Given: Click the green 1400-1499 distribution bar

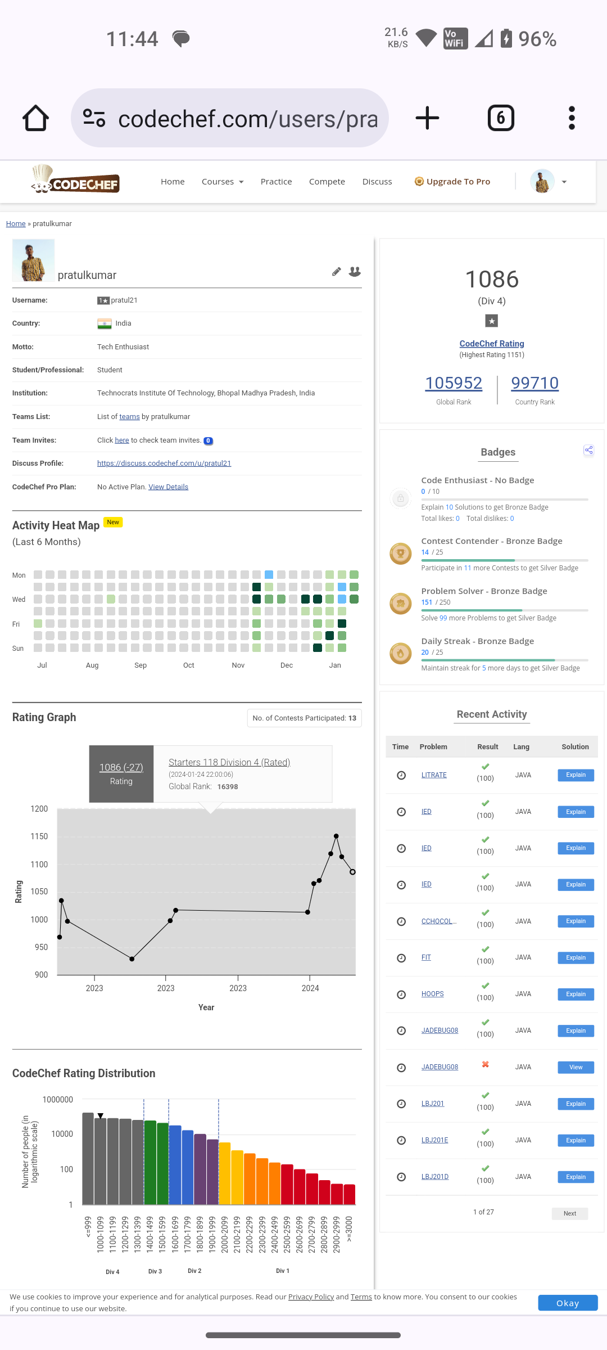Looking at the screenshot, I should point(150,1162).
